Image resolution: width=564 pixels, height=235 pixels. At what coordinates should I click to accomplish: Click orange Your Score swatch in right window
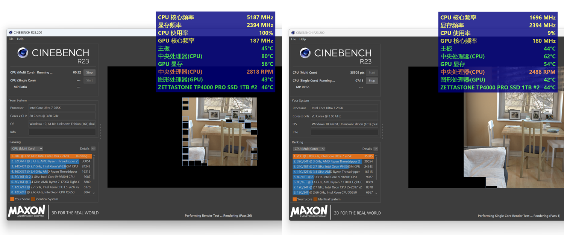(295, 199)
